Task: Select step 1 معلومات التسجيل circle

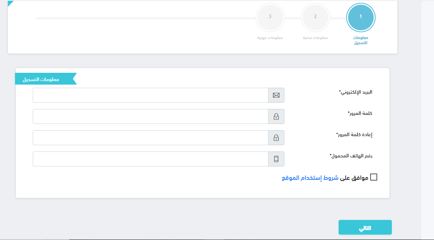Action: [x=361, y=17]
